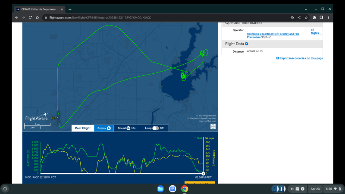
Task: Expand the tab search chevron
Action: click(x=306, y=9)
